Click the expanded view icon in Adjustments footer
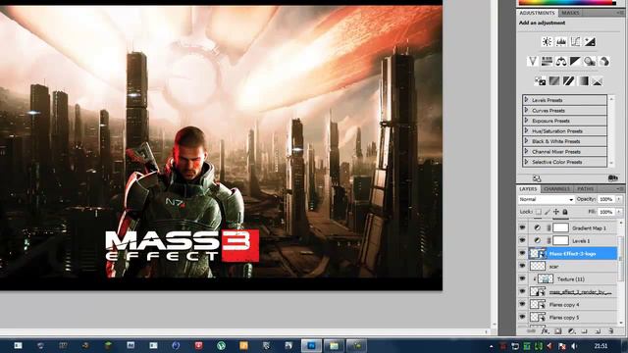Screen dimensions: 628x353 (537, 178)
